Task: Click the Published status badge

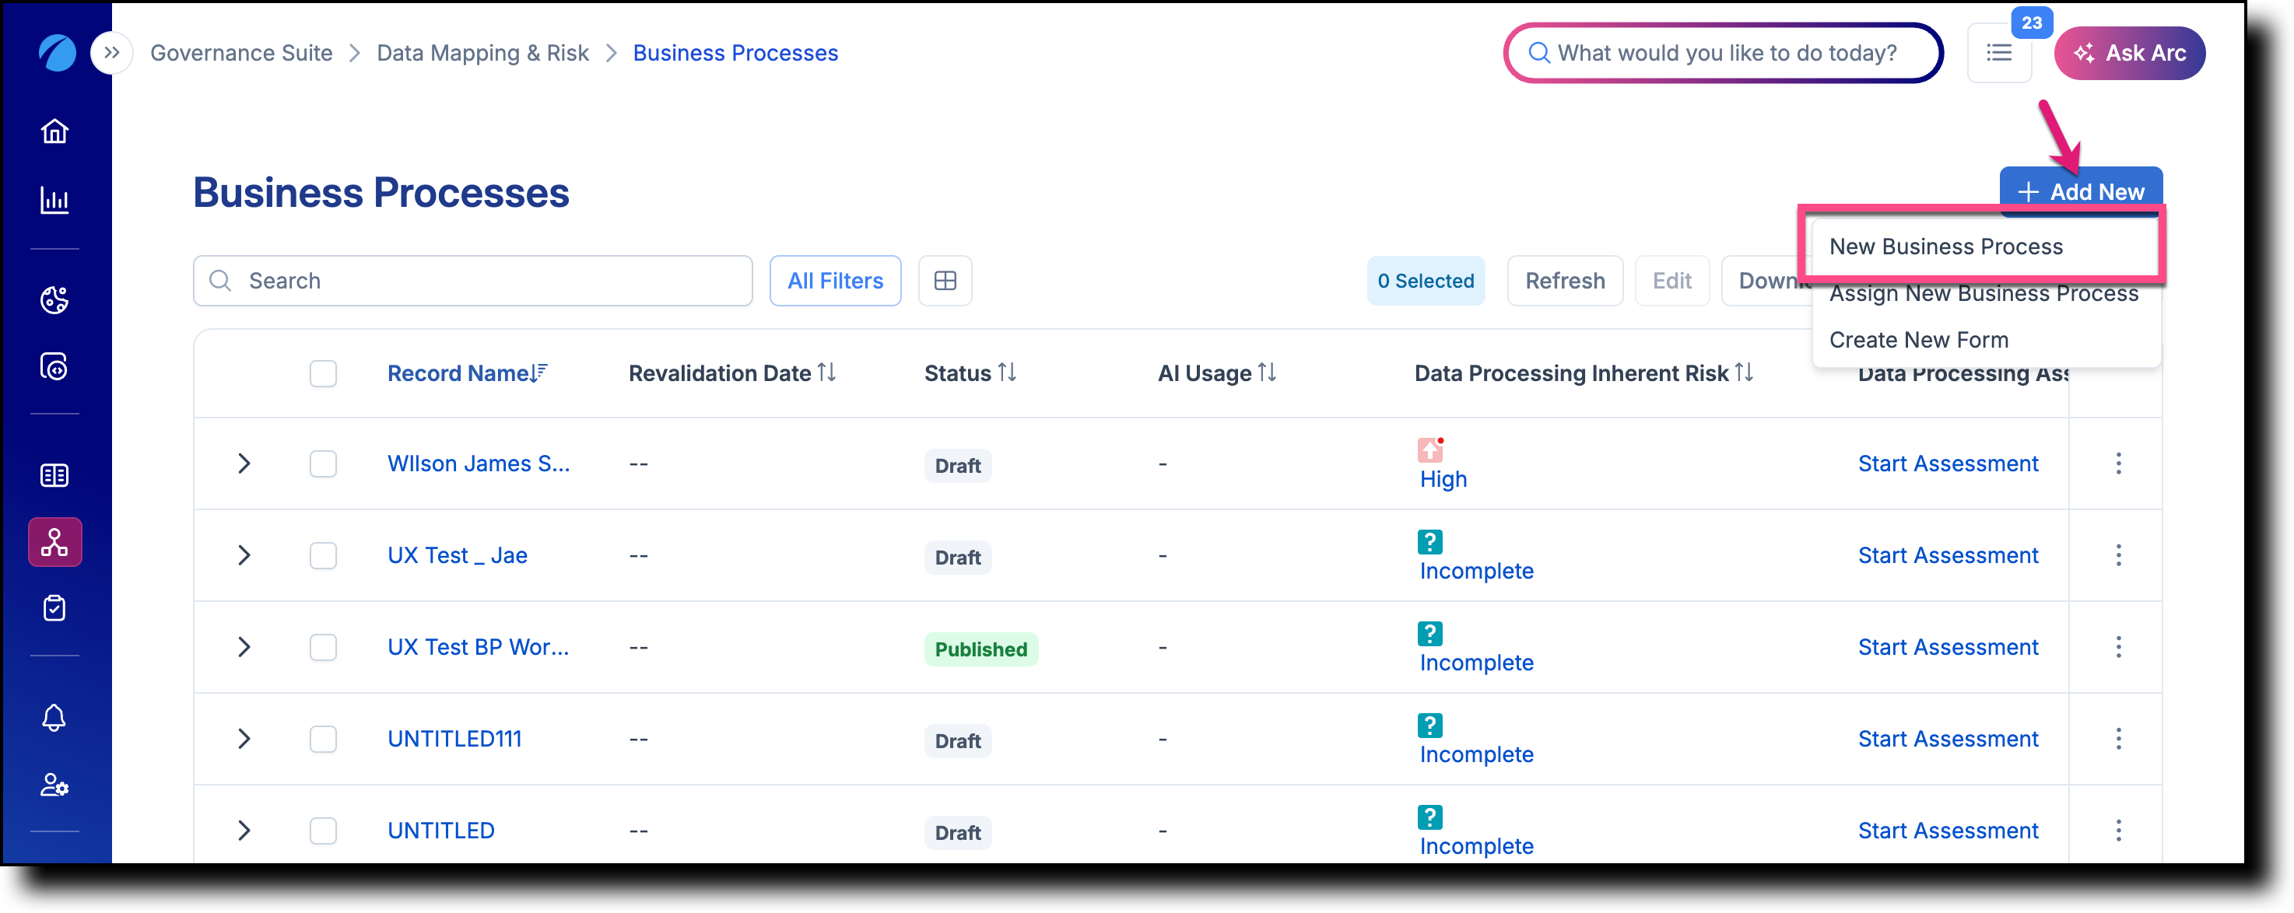Action: coord(980,649)
